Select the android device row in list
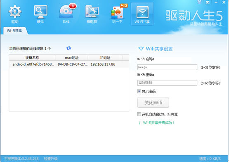The image size is (229, 163). 69,64
